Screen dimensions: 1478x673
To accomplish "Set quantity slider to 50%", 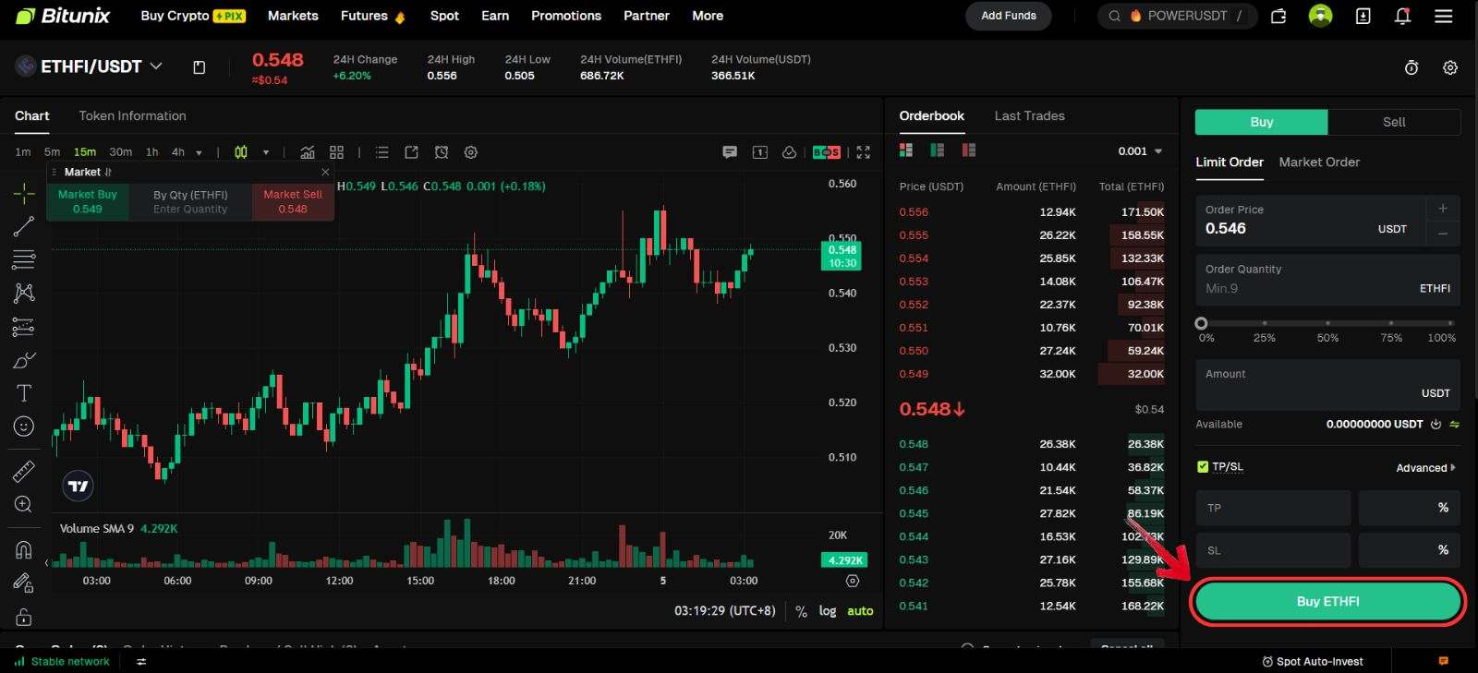I will [x=1327, y=323].
